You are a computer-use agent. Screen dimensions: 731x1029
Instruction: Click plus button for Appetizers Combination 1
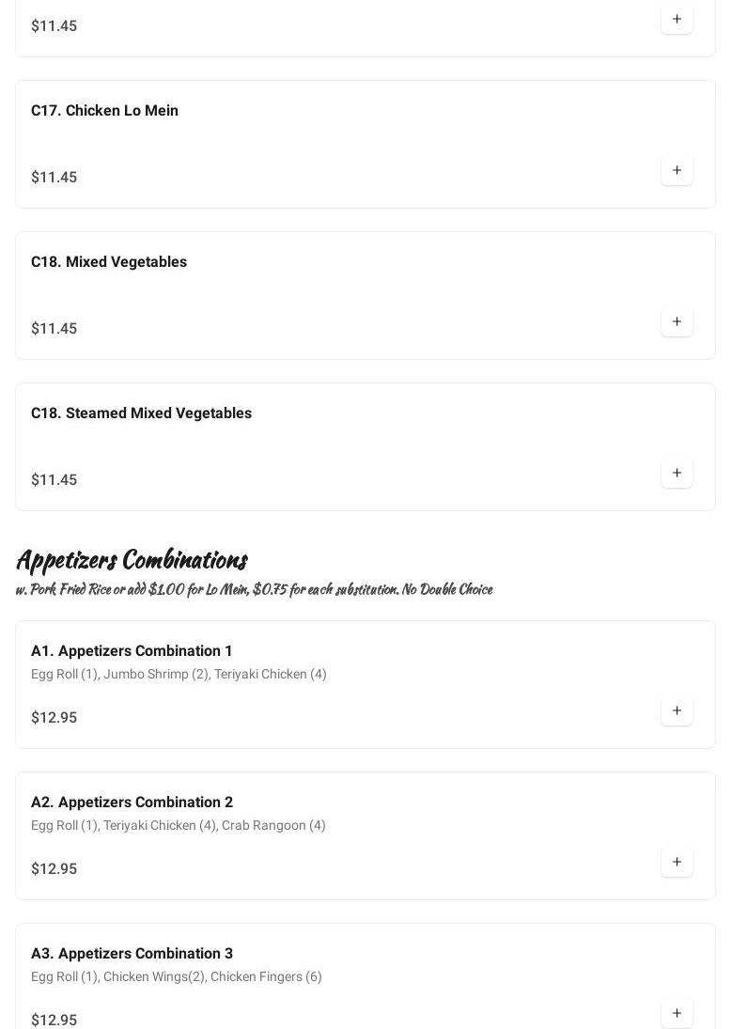(x=677, y=711)
